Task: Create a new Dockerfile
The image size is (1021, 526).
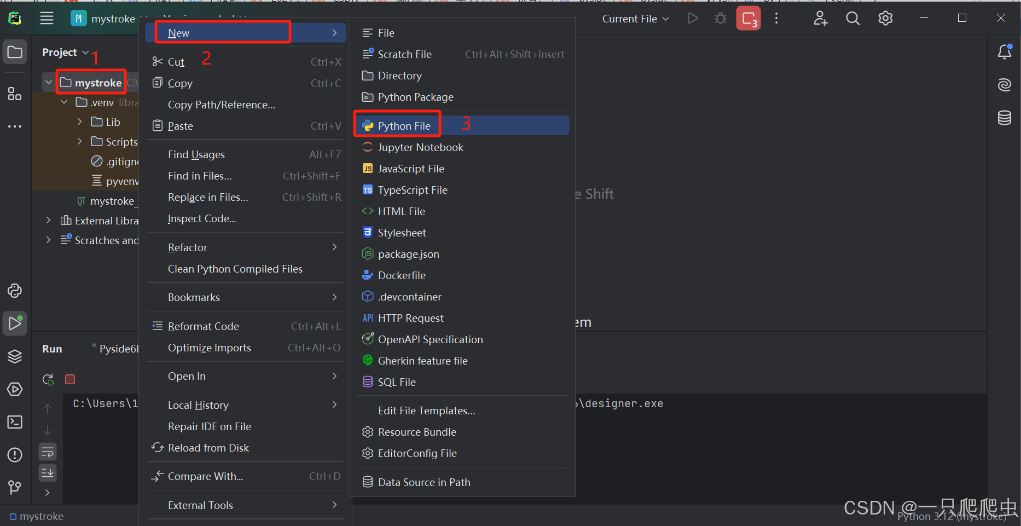Action: coord(462,275)
